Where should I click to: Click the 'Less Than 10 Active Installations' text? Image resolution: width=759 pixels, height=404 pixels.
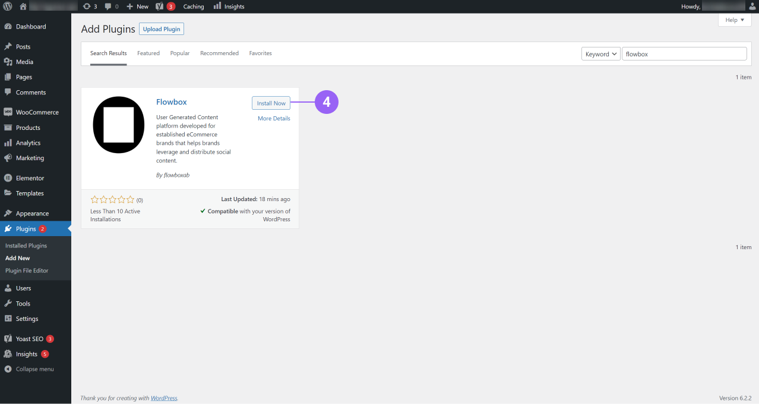(x=115, y=215)
